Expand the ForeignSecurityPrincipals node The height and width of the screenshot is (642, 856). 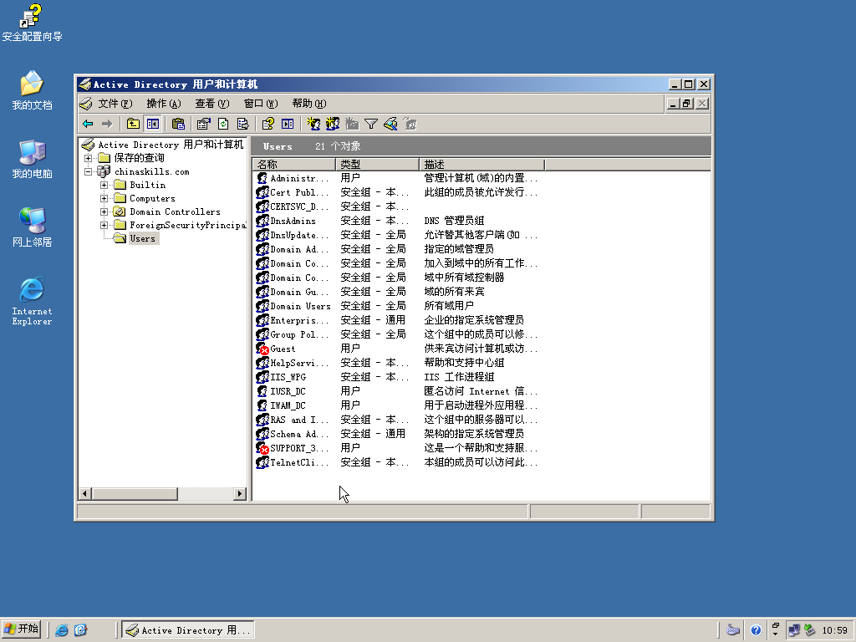click(104, 225)
